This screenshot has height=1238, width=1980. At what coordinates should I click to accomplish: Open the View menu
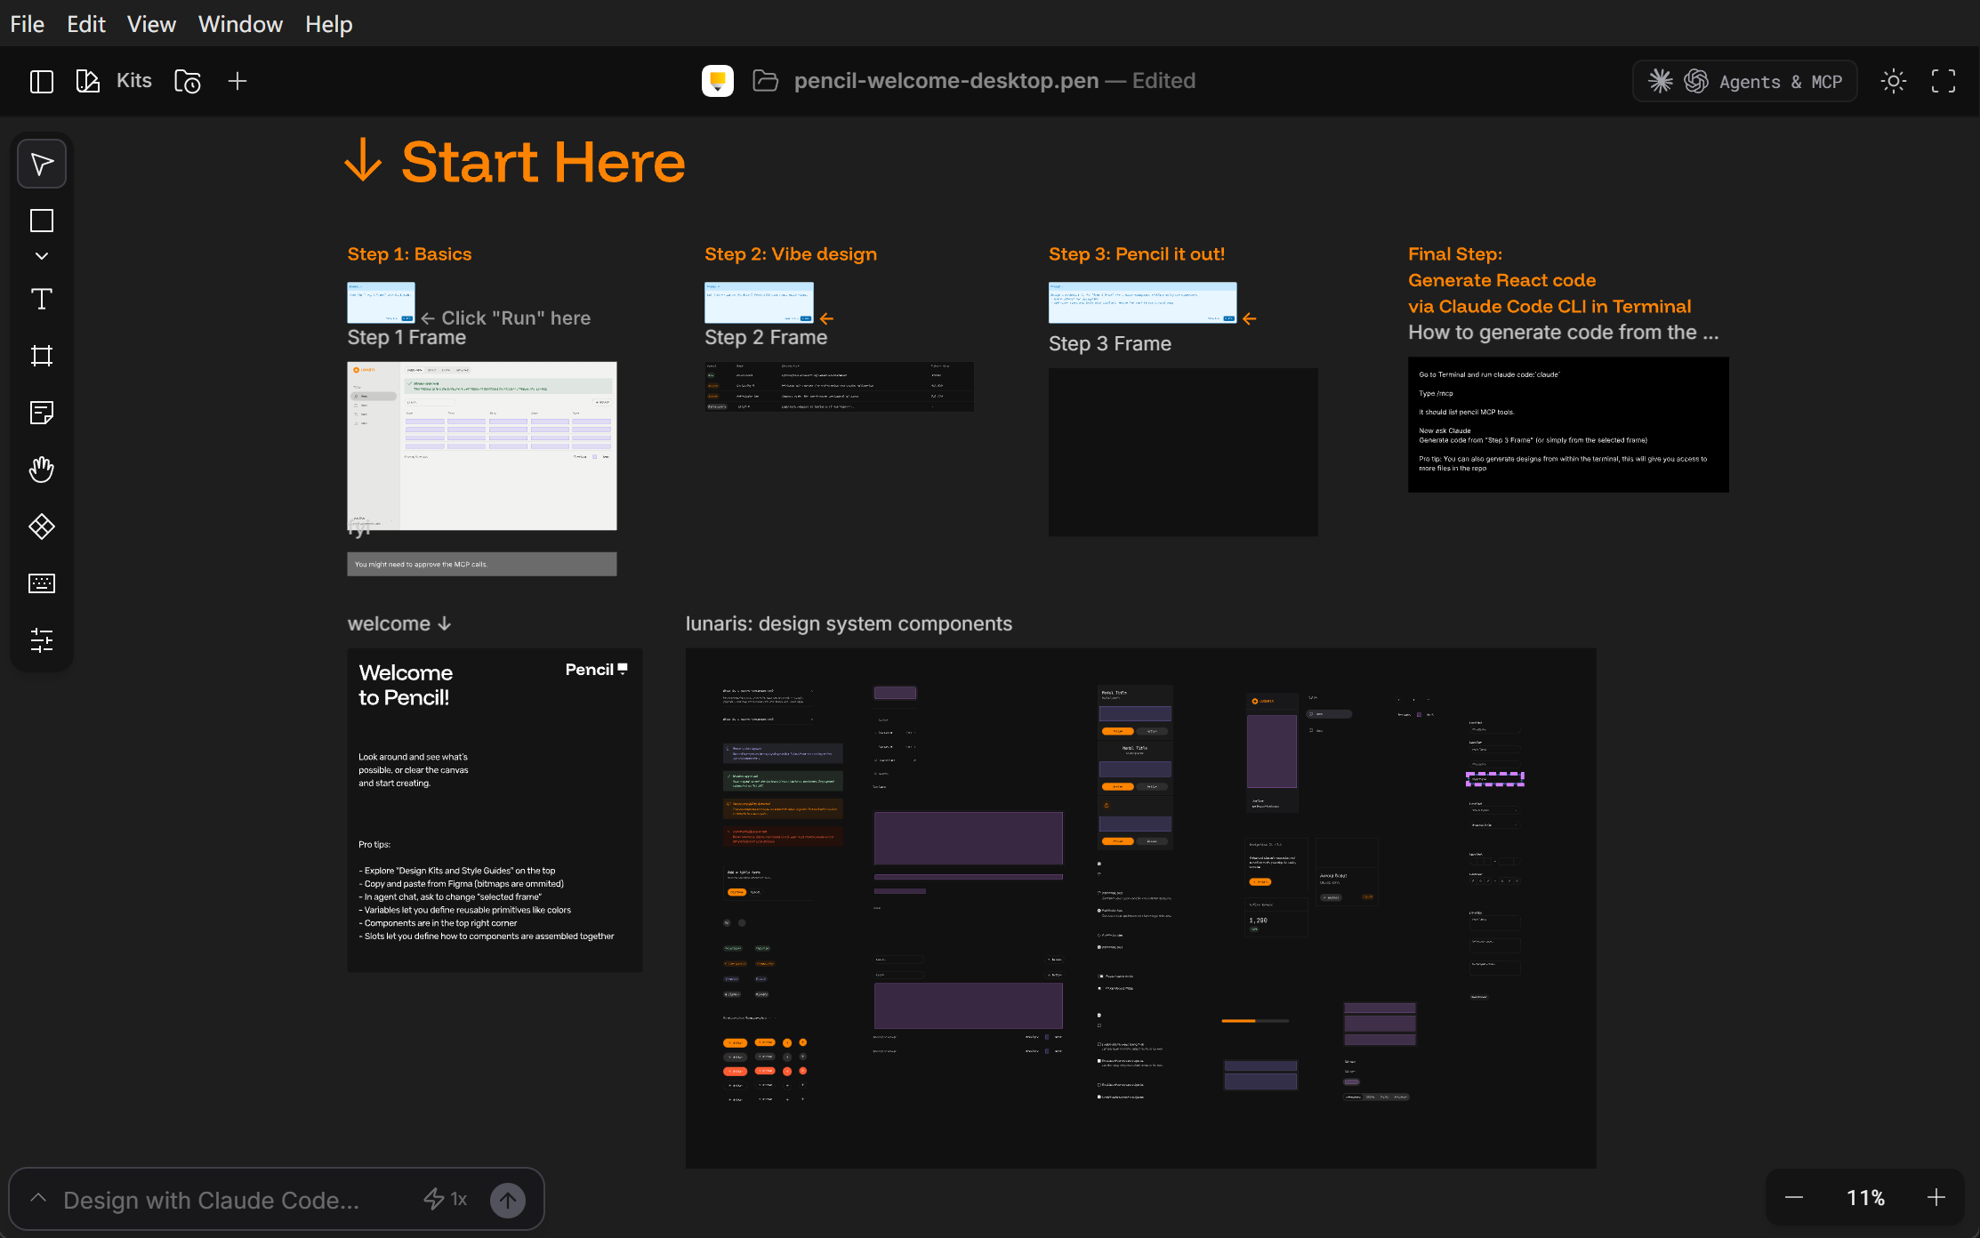151,24
